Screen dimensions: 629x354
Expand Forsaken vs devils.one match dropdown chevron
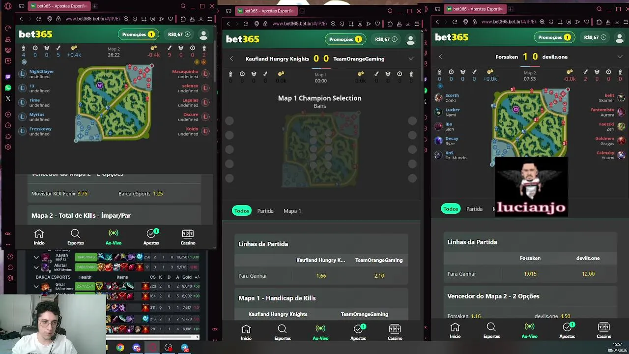pos(620,57)
